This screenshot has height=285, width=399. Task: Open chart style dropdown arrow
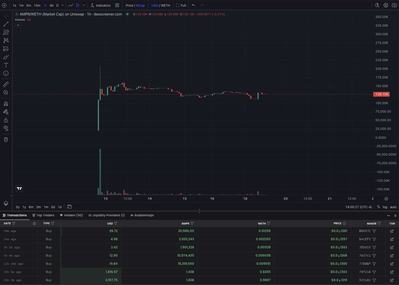83,5
